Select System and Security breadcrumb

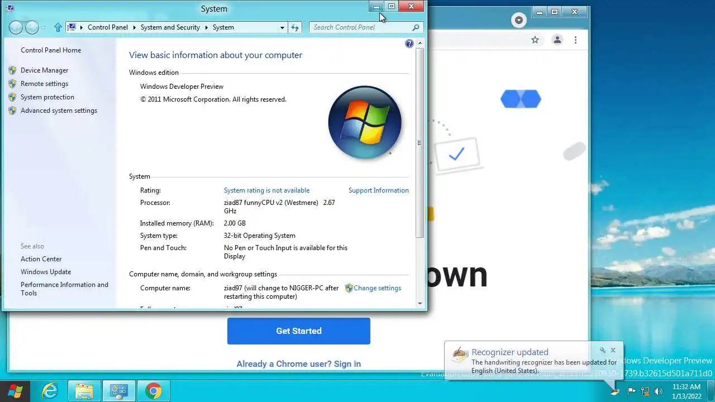click(170, 27)
